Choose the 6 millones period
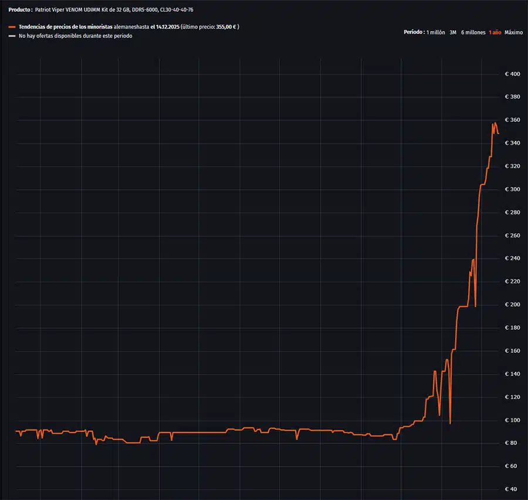 click(x=473, y=32)
